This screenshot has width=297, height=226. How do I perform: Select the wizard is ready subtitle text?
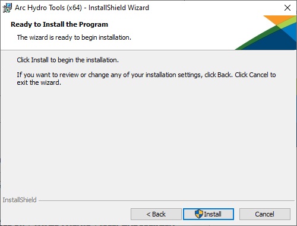[74, 37]
